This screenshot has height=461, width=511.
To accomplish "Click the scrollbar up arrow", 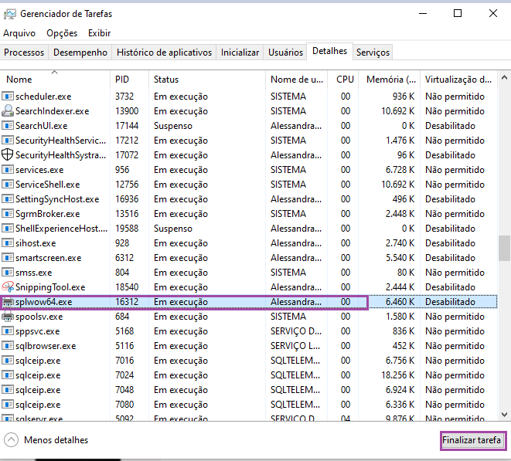I will (x=504, y=77).
